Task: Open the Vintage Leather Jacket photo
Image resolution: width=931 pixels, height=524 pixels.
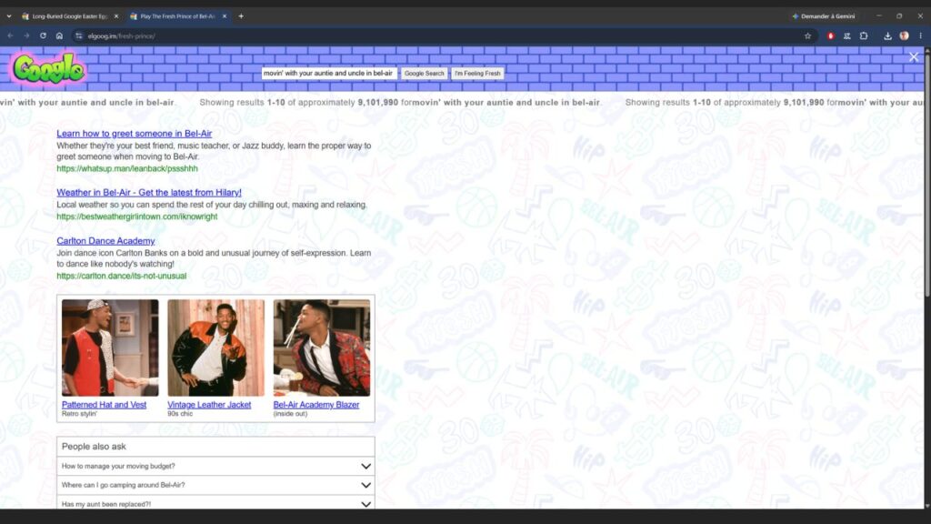Action: (x=215, y=348)
